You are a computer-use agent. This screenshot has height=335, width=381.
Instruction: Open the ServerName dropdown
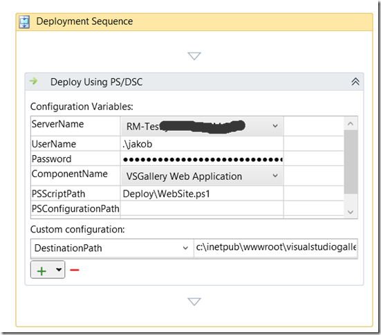[275, 126]
